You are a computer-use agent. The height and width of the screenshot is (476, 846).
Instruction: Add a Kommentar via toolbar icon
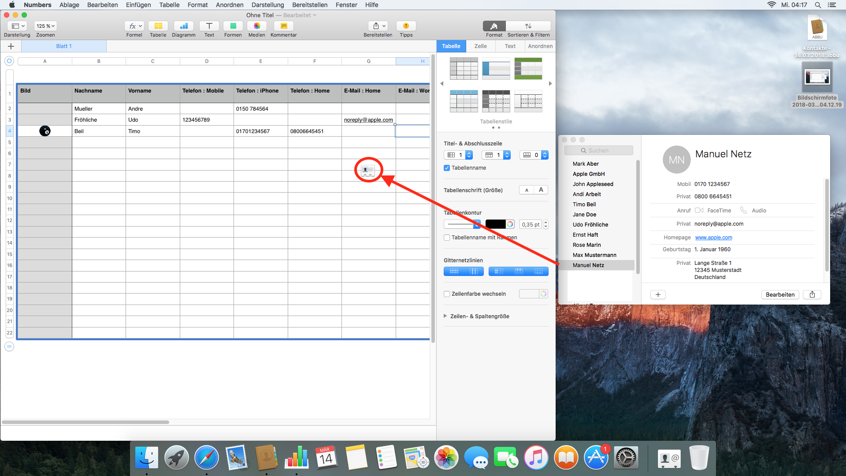tap(283, 26)
